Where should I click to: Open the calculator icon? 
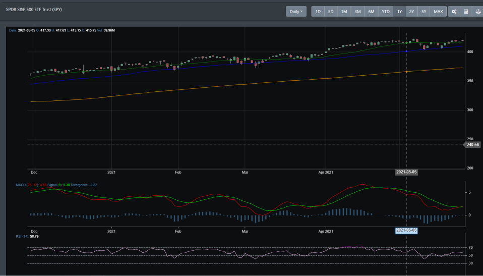[x=466, y=12]
